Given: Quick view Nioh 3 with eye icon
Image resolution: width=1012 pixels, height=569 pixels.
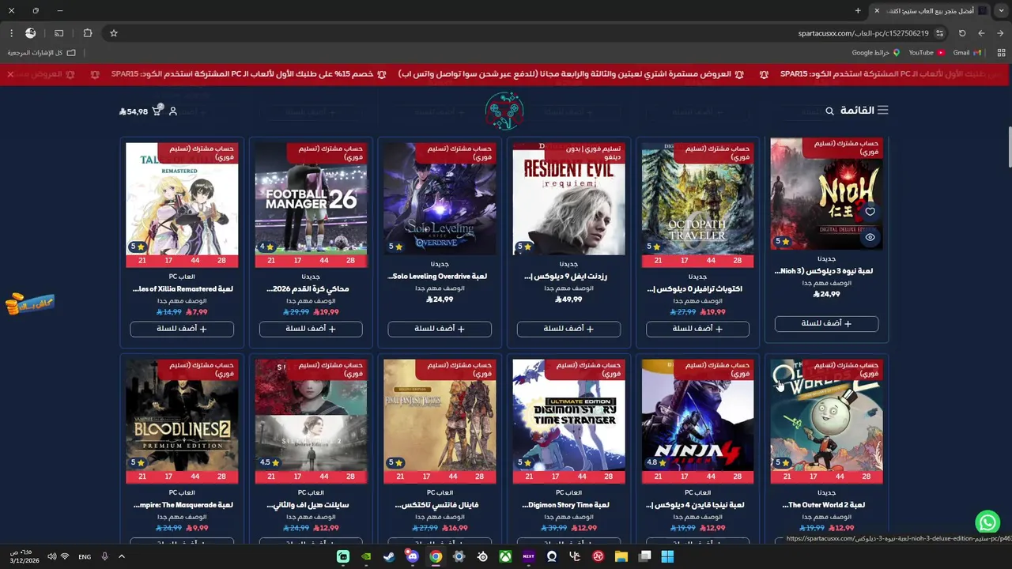Looking at the screenshot, I should (x=870, y=237).
